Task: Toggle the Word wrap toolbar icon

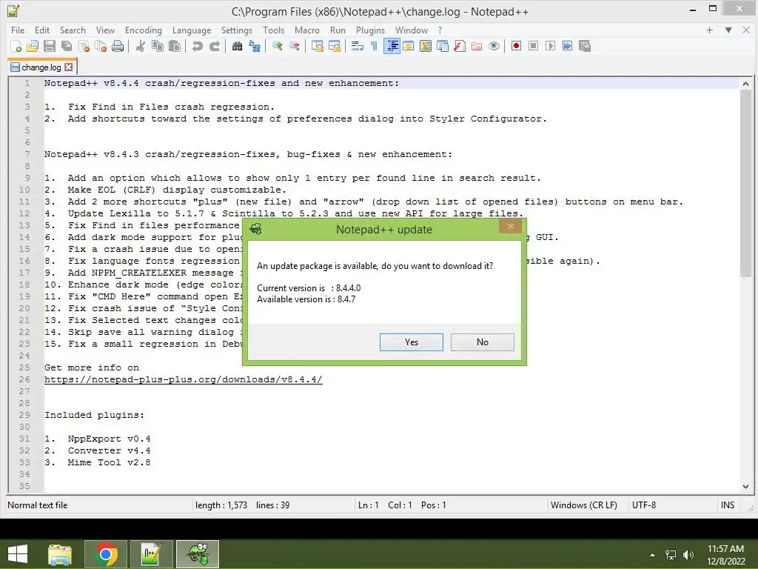Action: [358, 46]
